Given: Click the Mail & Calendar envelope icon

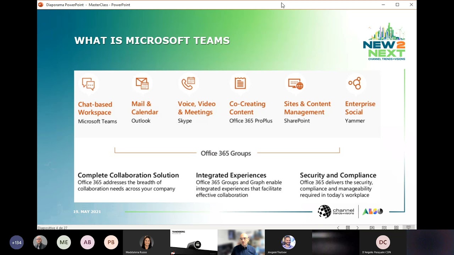Looking at the screenshot, I should pos(142,83).
